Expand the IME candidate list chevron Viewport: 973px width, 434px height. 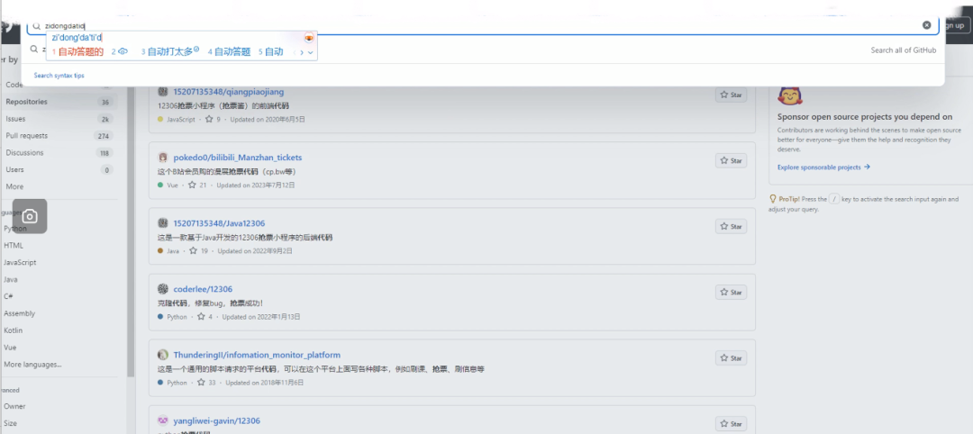[x=310, y=53]
